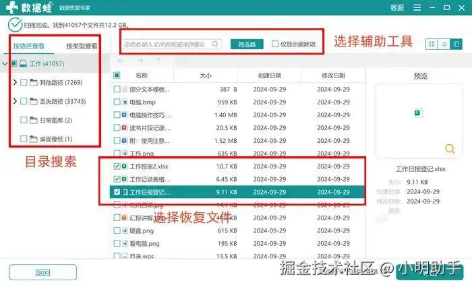Check the 键盘.png checkbox

pyautogui.click(x=117, y=230)
